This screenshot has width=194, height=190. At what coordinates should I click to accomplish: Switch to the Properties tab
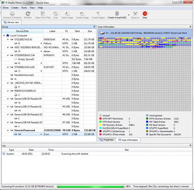pos(107,140)
